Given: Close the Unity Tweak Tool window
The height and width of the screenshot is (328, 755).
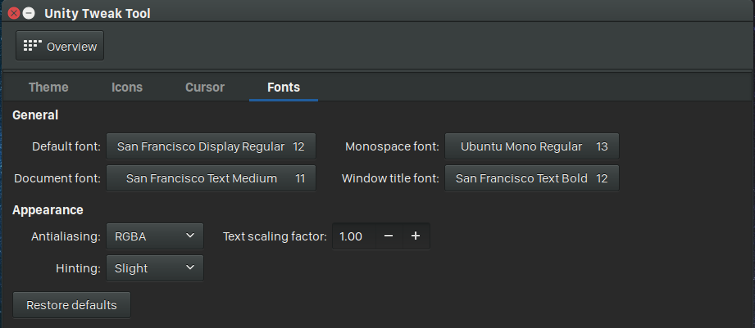Looking at the screenshot, I should [13, 13].
